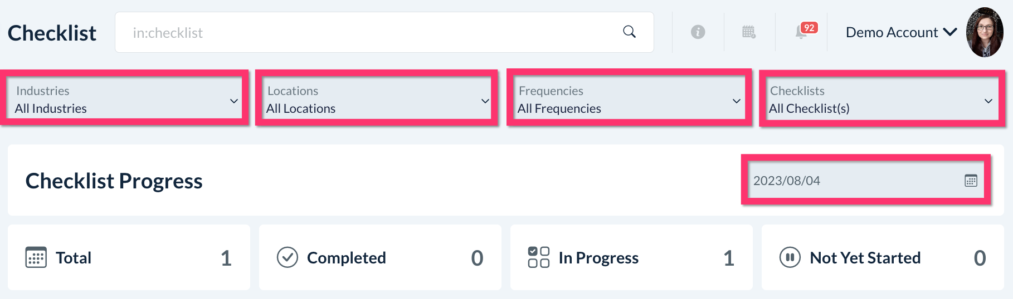
Task: Click the Checklist page title
Action: pyautogui.click(x=52, y=33)
